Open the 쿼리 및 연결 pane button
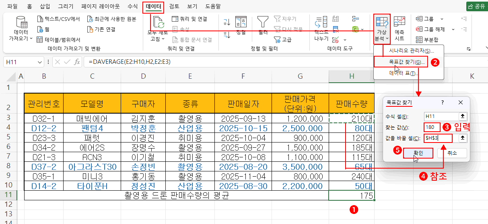The width and height of the screenshot is (488, 224). pyautogui.click(x=189, y=19)
